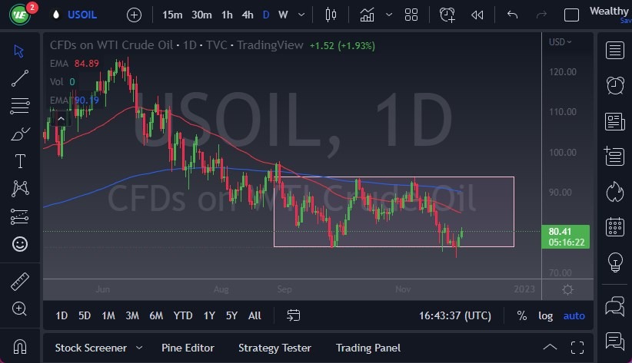The height and width of the screenshot is (363, 632).
Task: Collapse the bottom panel chevron
Action: [x=549, y=348]
